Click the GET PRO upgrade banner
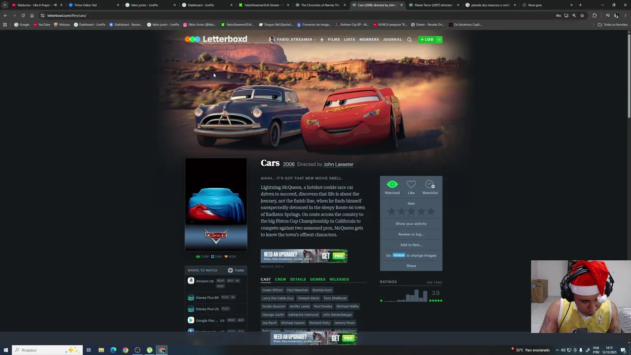631x355 pixels. coord(304,255)
